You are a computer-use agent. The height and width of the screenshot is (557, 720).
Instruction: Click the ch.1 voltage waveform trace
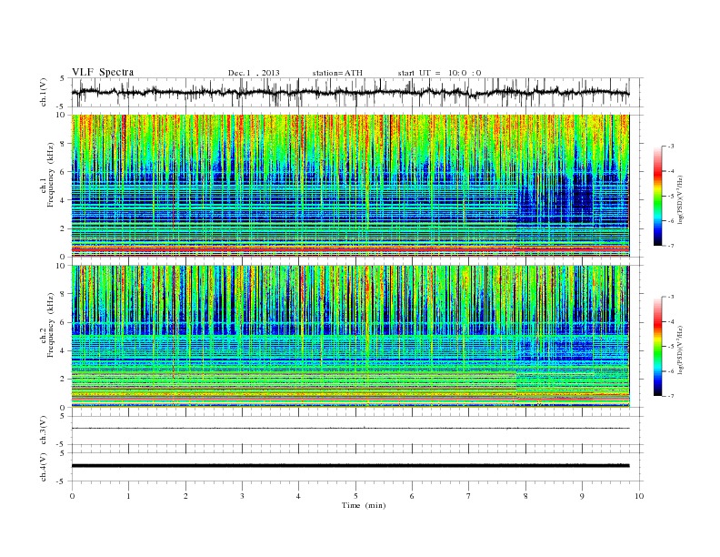tap(350, 92)
